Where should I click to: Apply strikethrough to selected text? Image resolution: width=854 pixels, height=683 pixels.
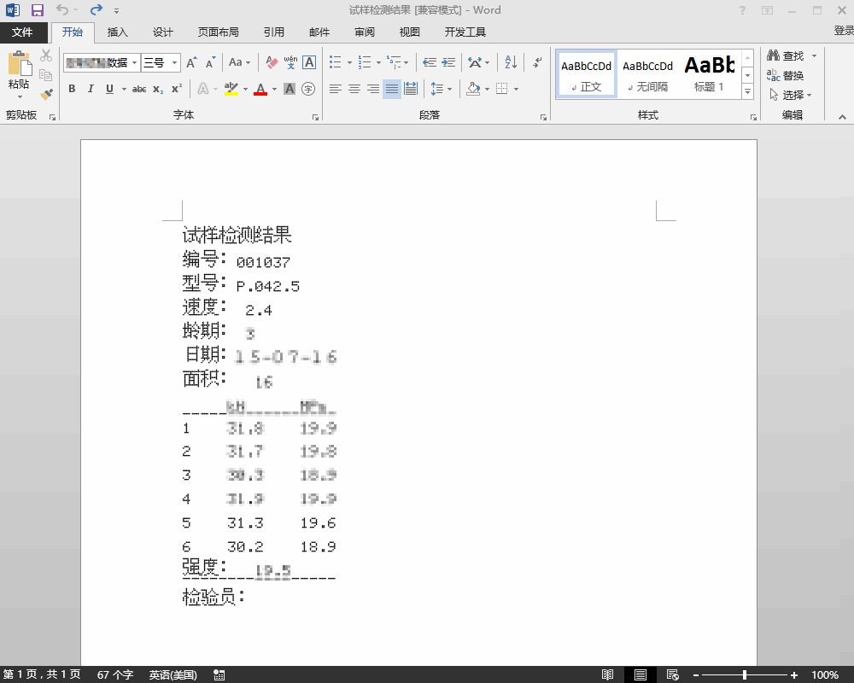(x=139, y=89)
